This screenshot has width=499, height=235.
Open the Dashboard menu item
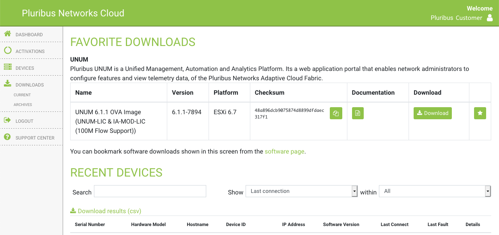click(29, 35)
